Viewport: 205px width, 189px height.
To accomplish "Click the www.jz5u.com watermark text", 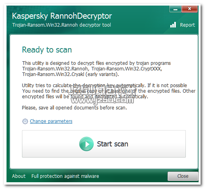I will click(102, 101).
